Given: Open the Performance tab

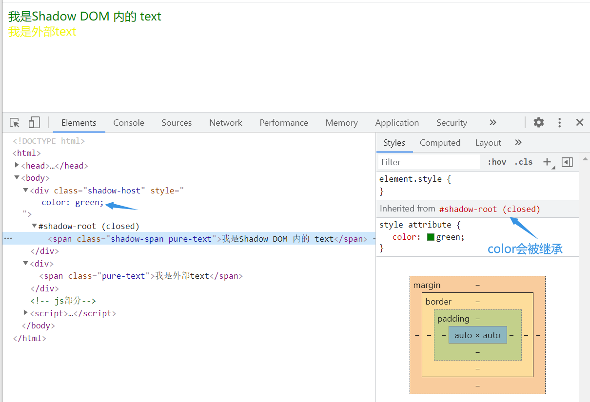Looking at the screenshot, I should 284,123.
